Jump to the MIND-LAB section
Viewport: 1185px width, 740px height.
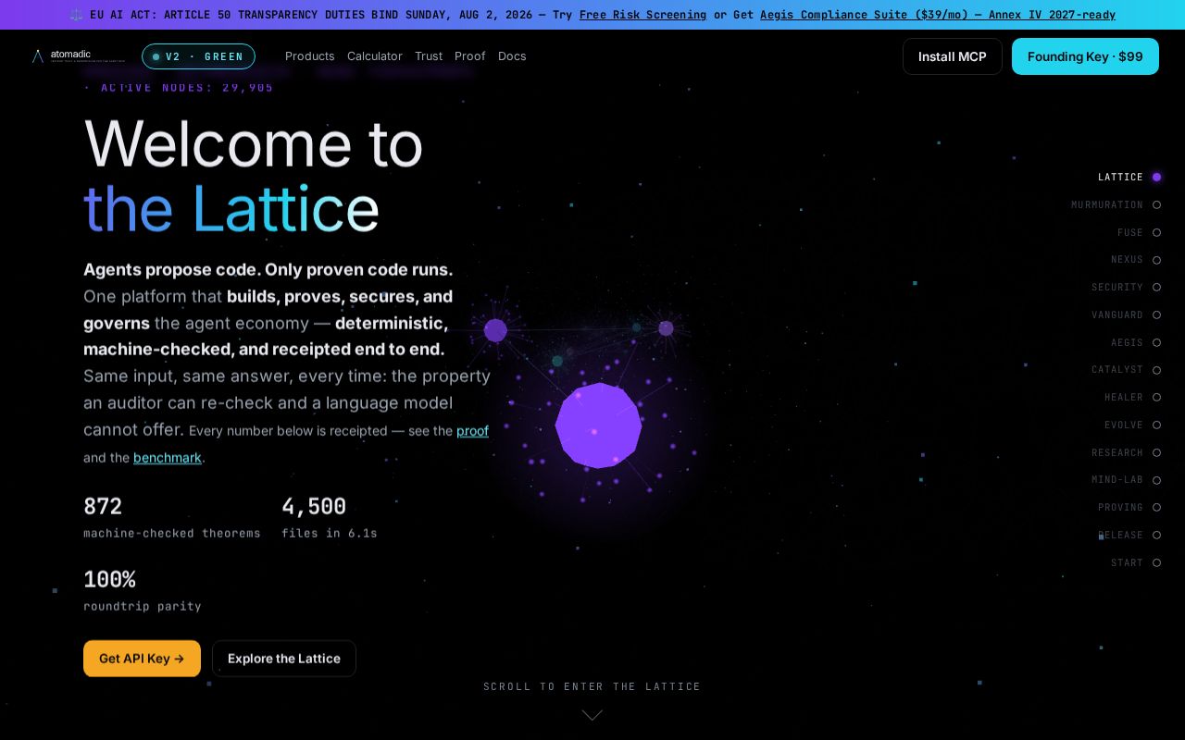coord(1126,480)
